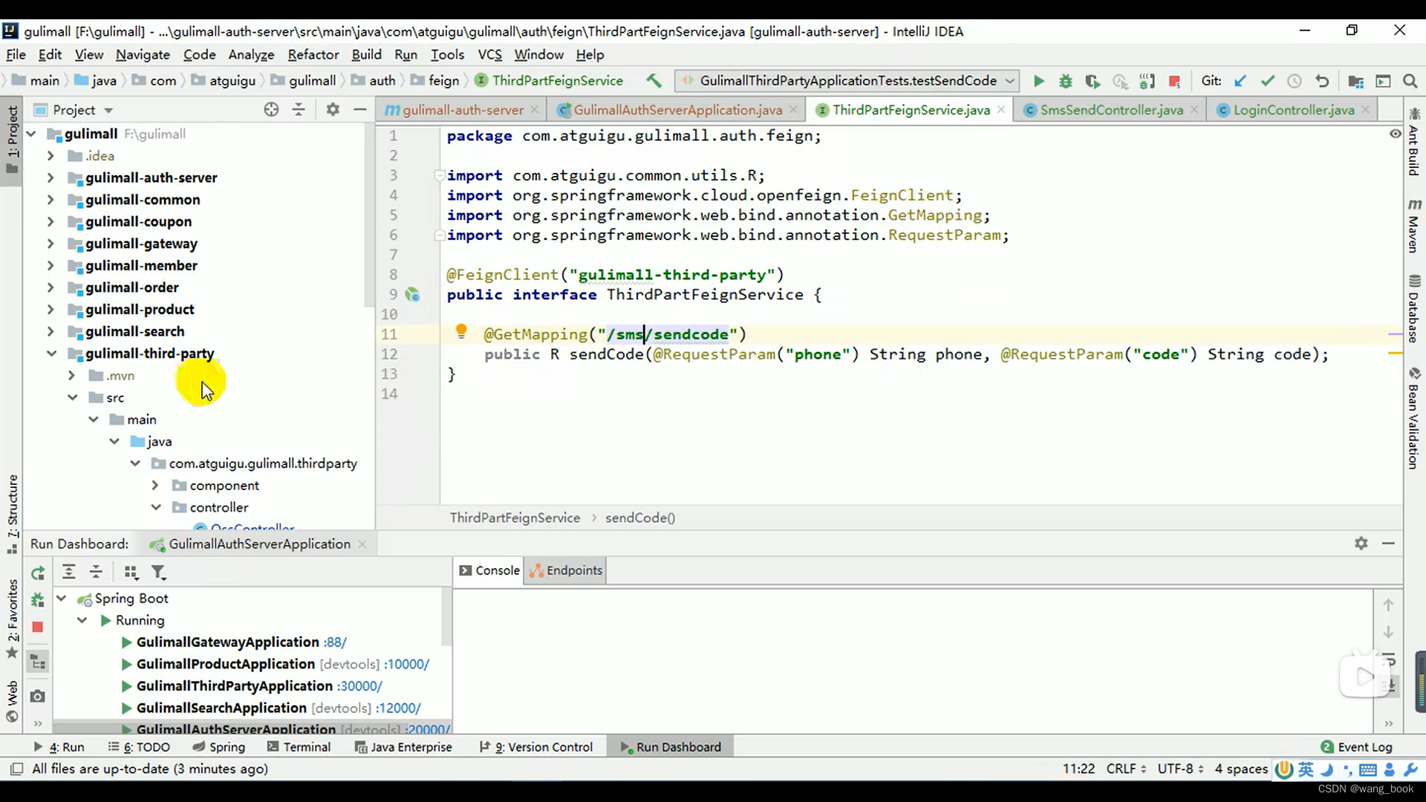Switch to the Endpoints tab

click(566, 570)
